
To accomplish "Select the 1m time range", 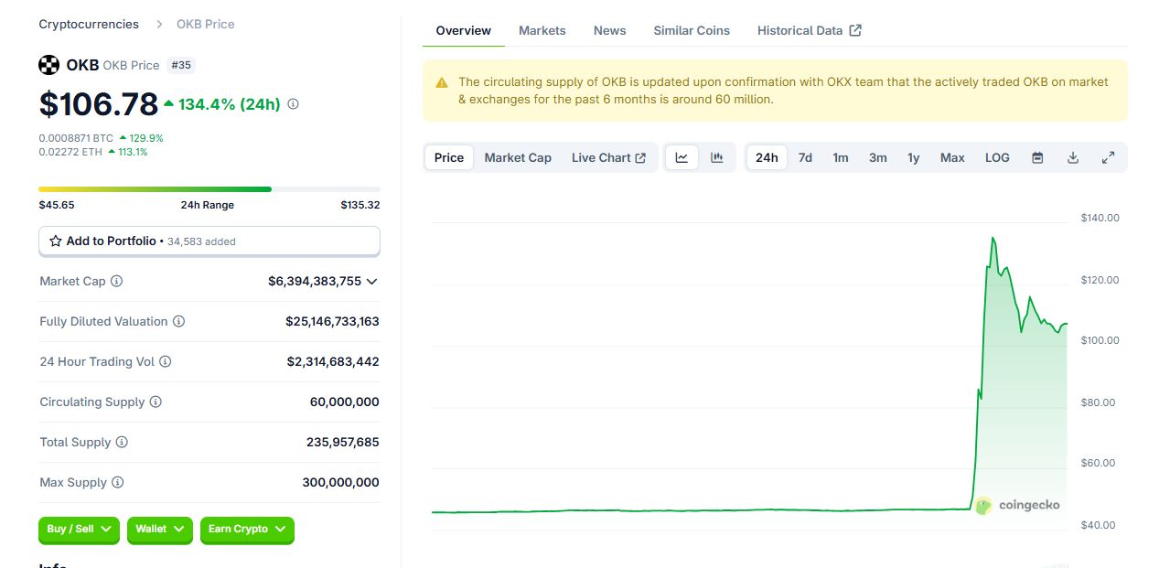I will pyautogui.click(x=841, y=157).
